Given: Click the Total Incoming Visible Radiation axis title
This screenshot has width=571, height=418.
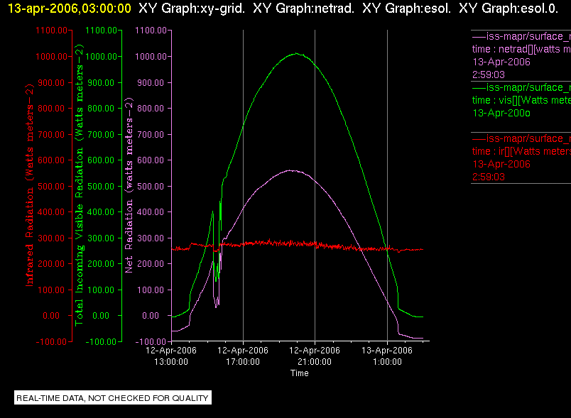Looking at the screenshot, I should (x=79, y=185).
